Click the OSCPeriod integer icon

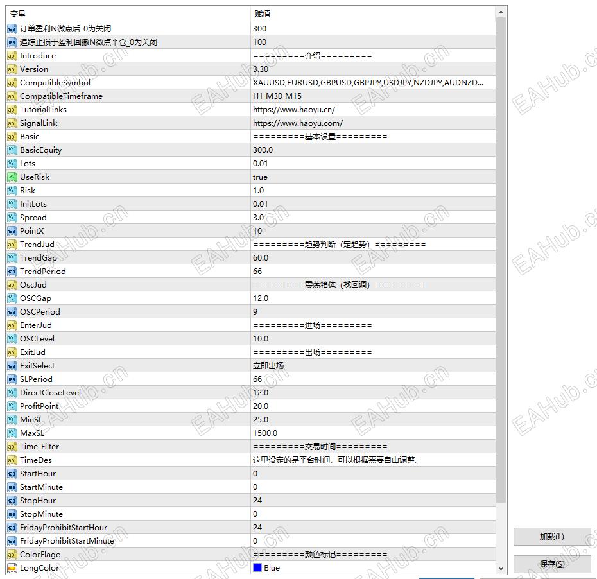[x=12, y=312]
